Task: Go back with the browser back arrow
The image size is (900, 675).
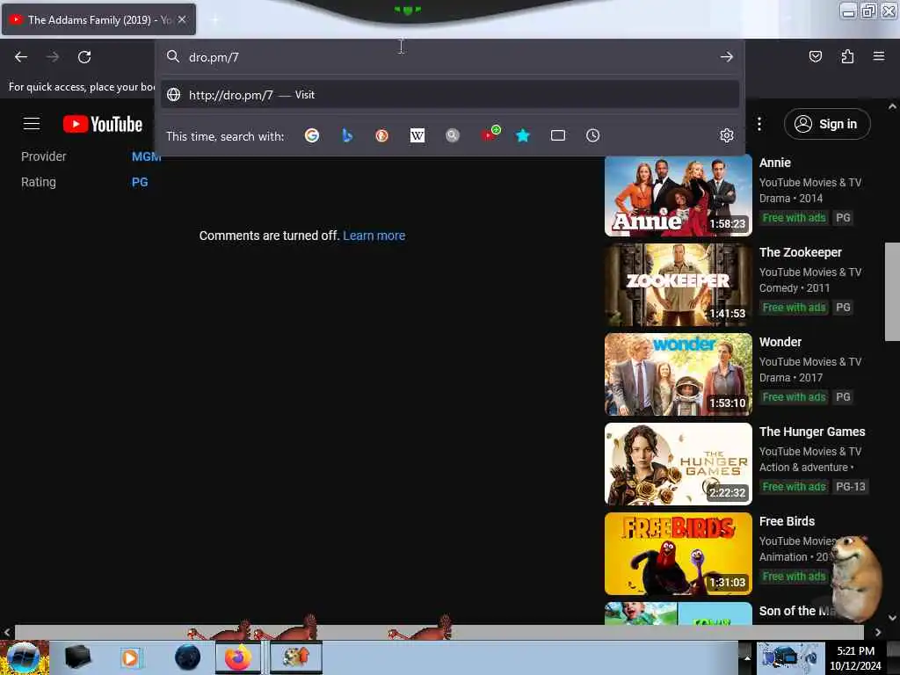Action: (x=21, y=57)
